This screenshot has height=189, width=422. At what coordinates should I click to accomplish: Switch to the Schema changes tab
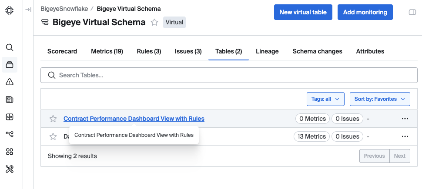point(317,51)
